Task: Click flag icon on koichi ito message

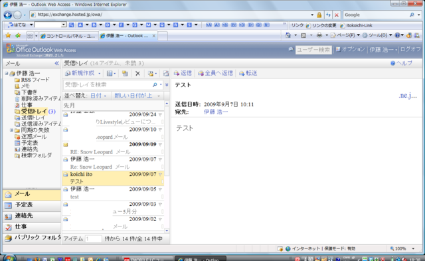Action: click(x=160, y=175)
